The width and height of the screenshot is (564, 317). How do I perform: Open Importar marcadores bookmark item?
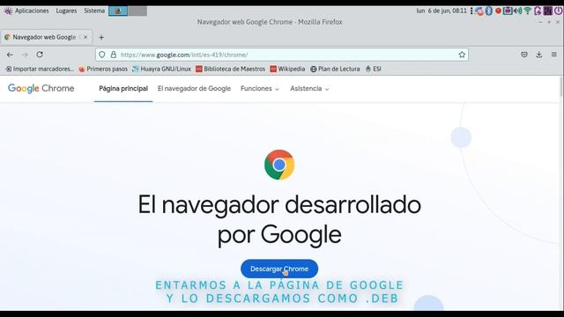point(40,69)
